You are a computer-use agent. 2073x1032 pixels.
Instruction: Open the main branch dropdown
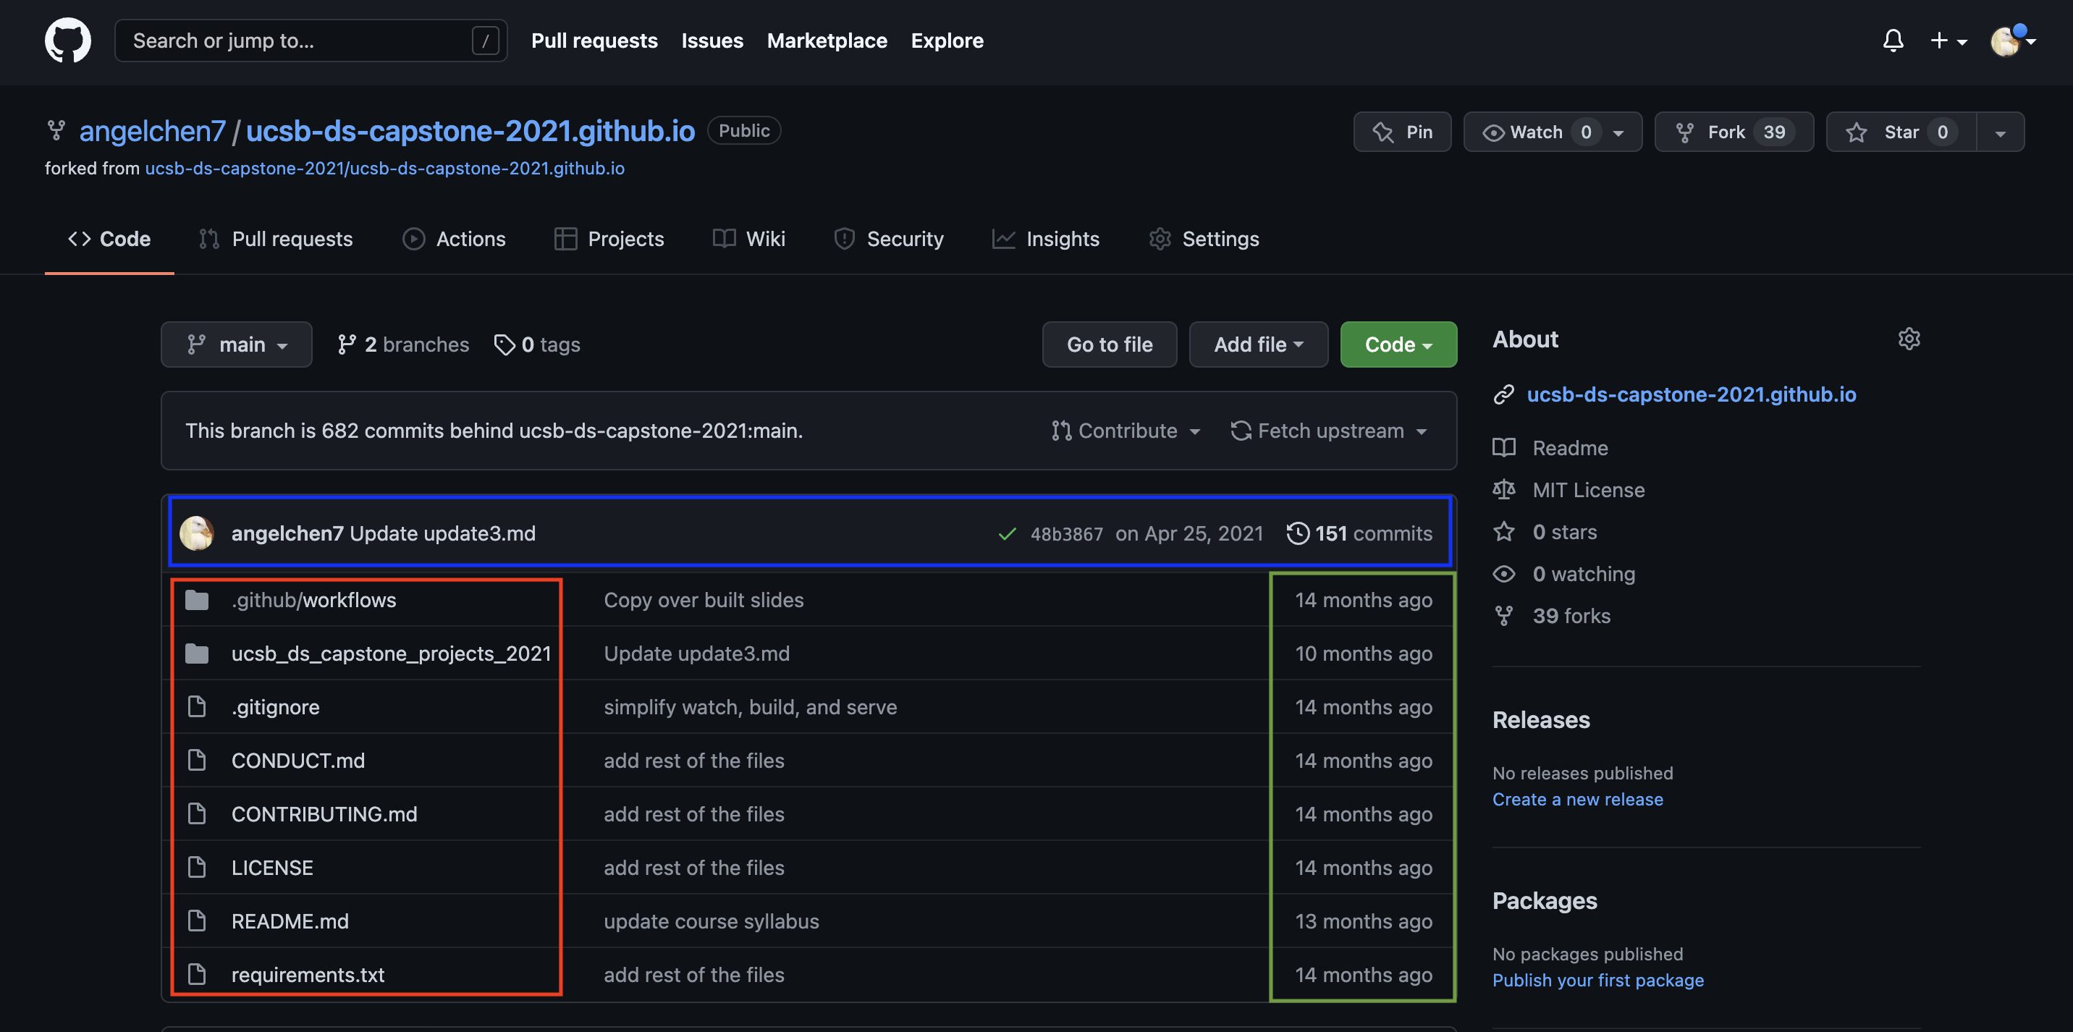pyautogui.click(x=237, y=344)
